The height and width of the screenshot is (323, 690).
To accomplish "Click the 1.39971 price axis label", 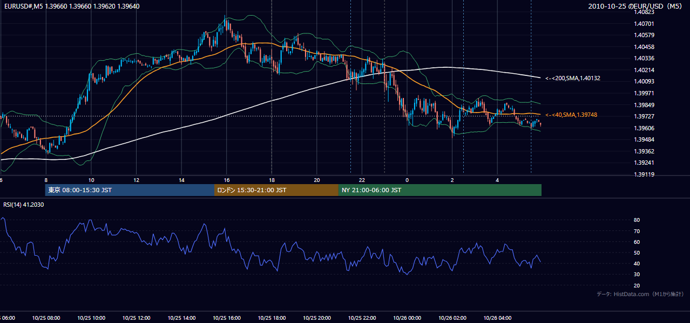I will 645,93.
